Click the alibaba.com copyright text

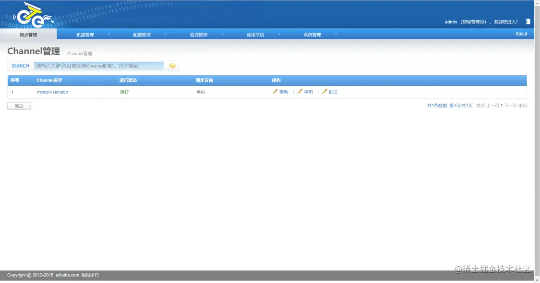click(68, 275)
